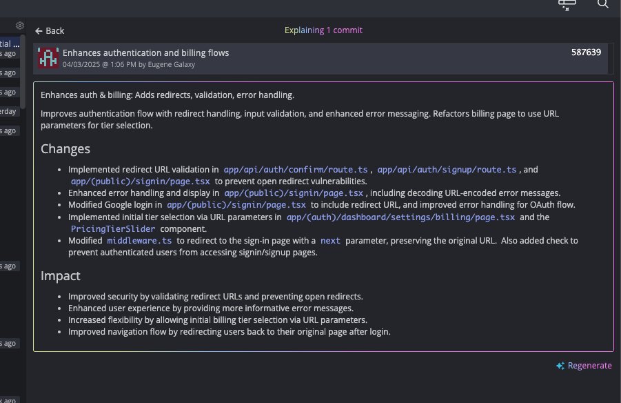Open the settings gear icon in sidebar
621x403 pixels.
[x=20, y=26]
